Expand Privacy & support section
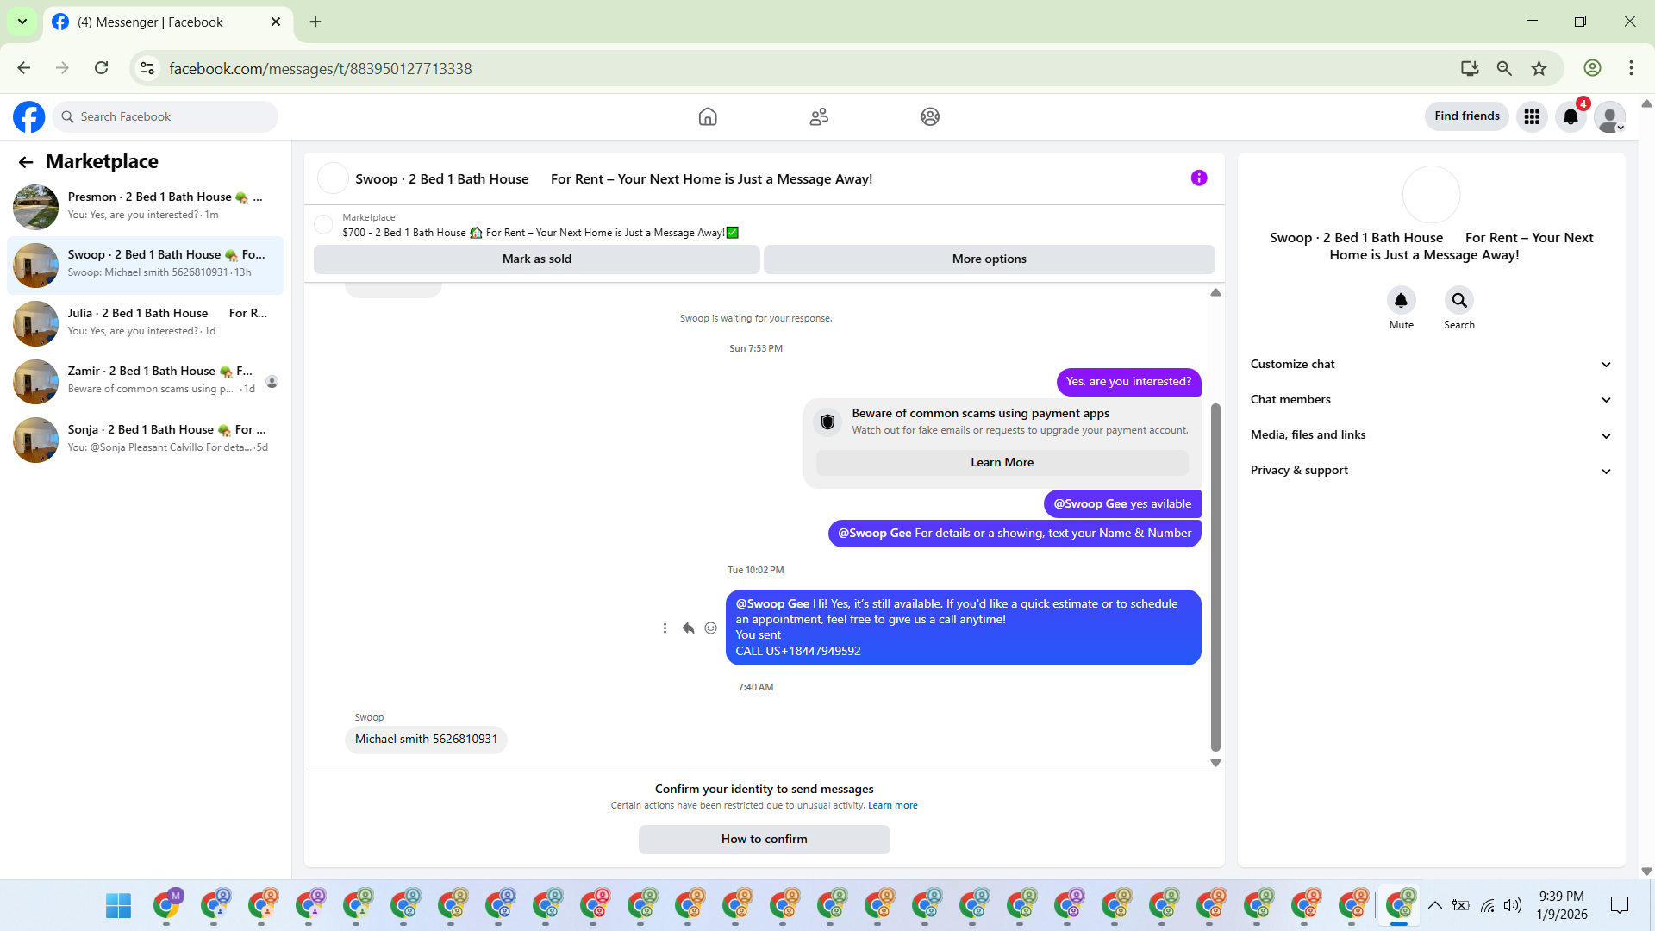This screenshot has width=1655, height=931. coord(1430,471)
